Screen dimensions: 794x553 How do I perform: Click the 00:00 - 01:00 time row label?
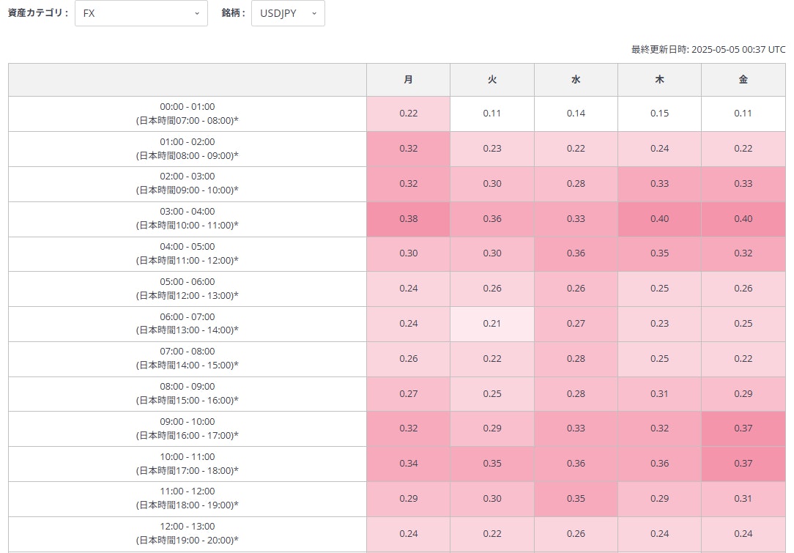pos(186,114)
